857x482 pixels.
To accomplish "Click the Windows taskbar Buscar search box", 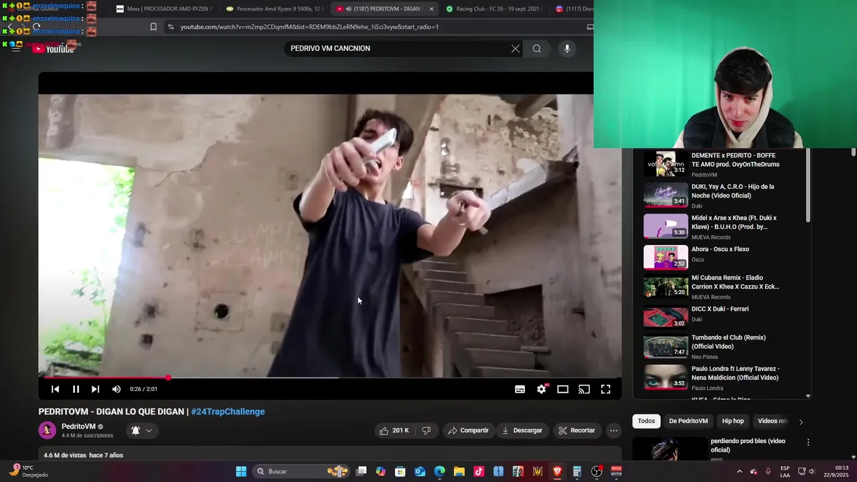I will (301, 471).
